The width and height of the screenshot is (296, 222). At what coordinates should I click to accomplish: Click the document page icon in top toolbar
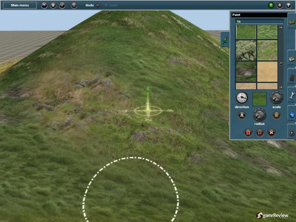53,5
